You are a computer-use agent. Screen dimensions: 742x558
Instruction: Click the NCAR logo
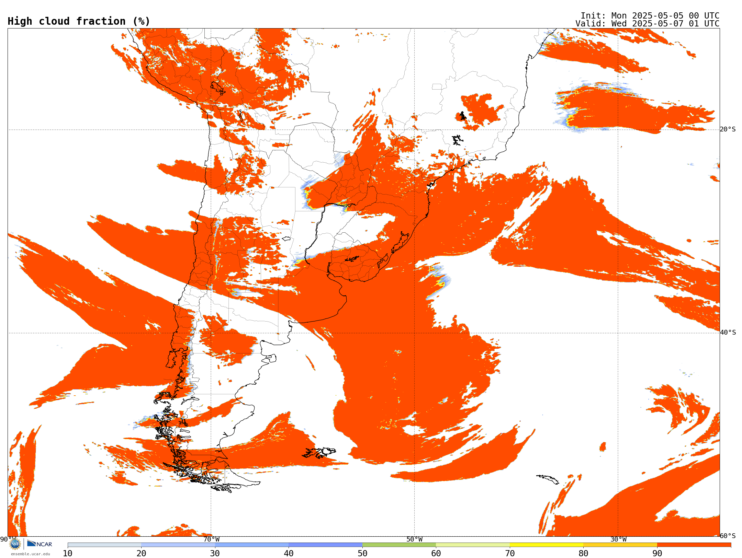(x=40, y=544)
